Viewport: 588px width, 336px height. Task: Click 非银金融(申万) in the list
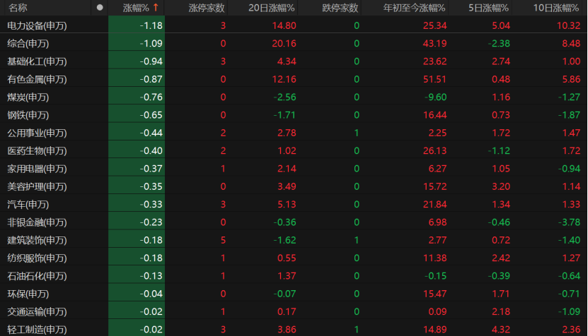37,222
